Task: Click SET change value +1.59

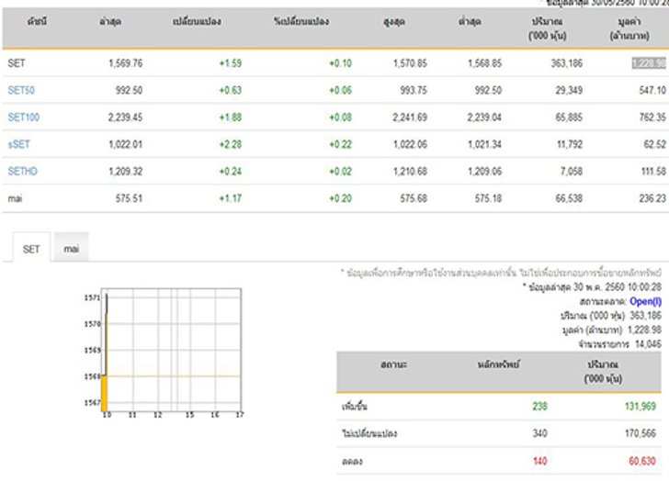Action: pyautogui.click(x=231, y=63)
